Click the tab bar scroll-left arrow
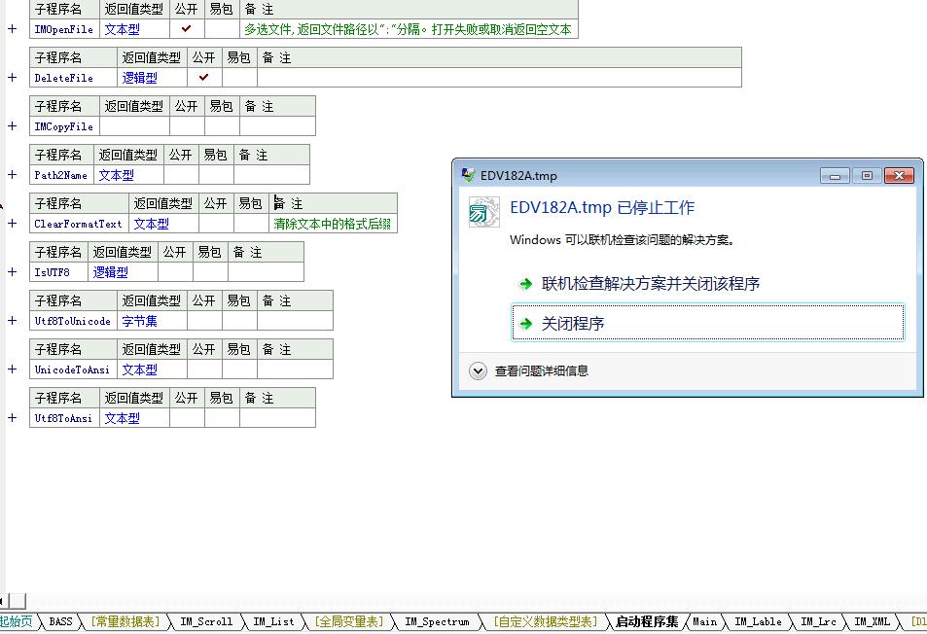Image resolution: width=927 pixels, height=634 pixels. [x=2, y=601]
